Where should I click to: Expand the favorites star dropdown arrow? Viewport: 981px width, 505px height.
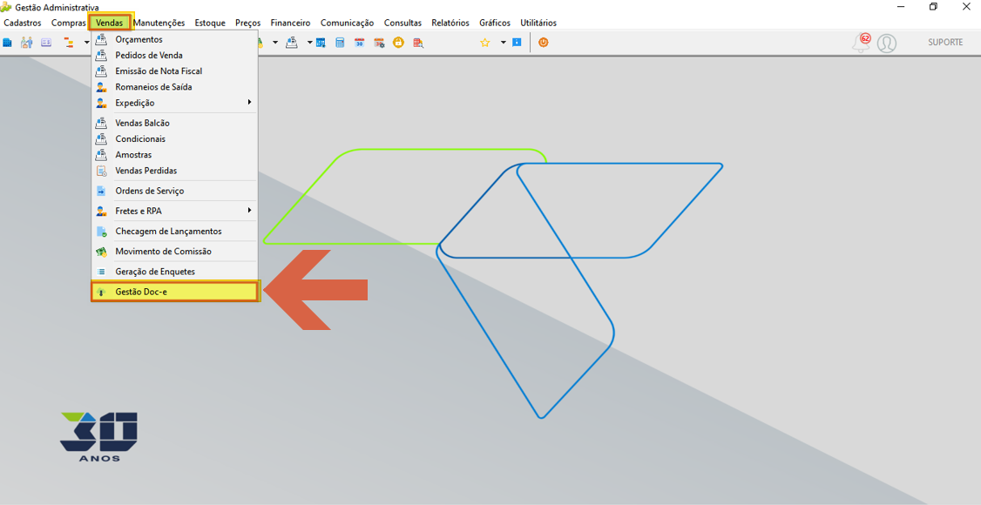503,43
